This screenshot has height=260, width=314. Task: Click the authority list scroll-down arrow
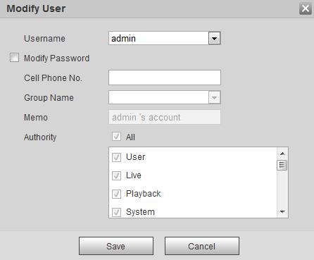[282, 211]
